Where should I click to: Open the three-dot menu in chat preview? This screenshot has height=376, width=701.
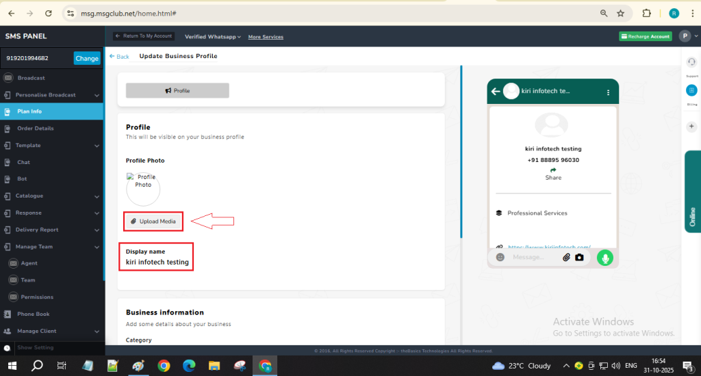tap(608, 92)
